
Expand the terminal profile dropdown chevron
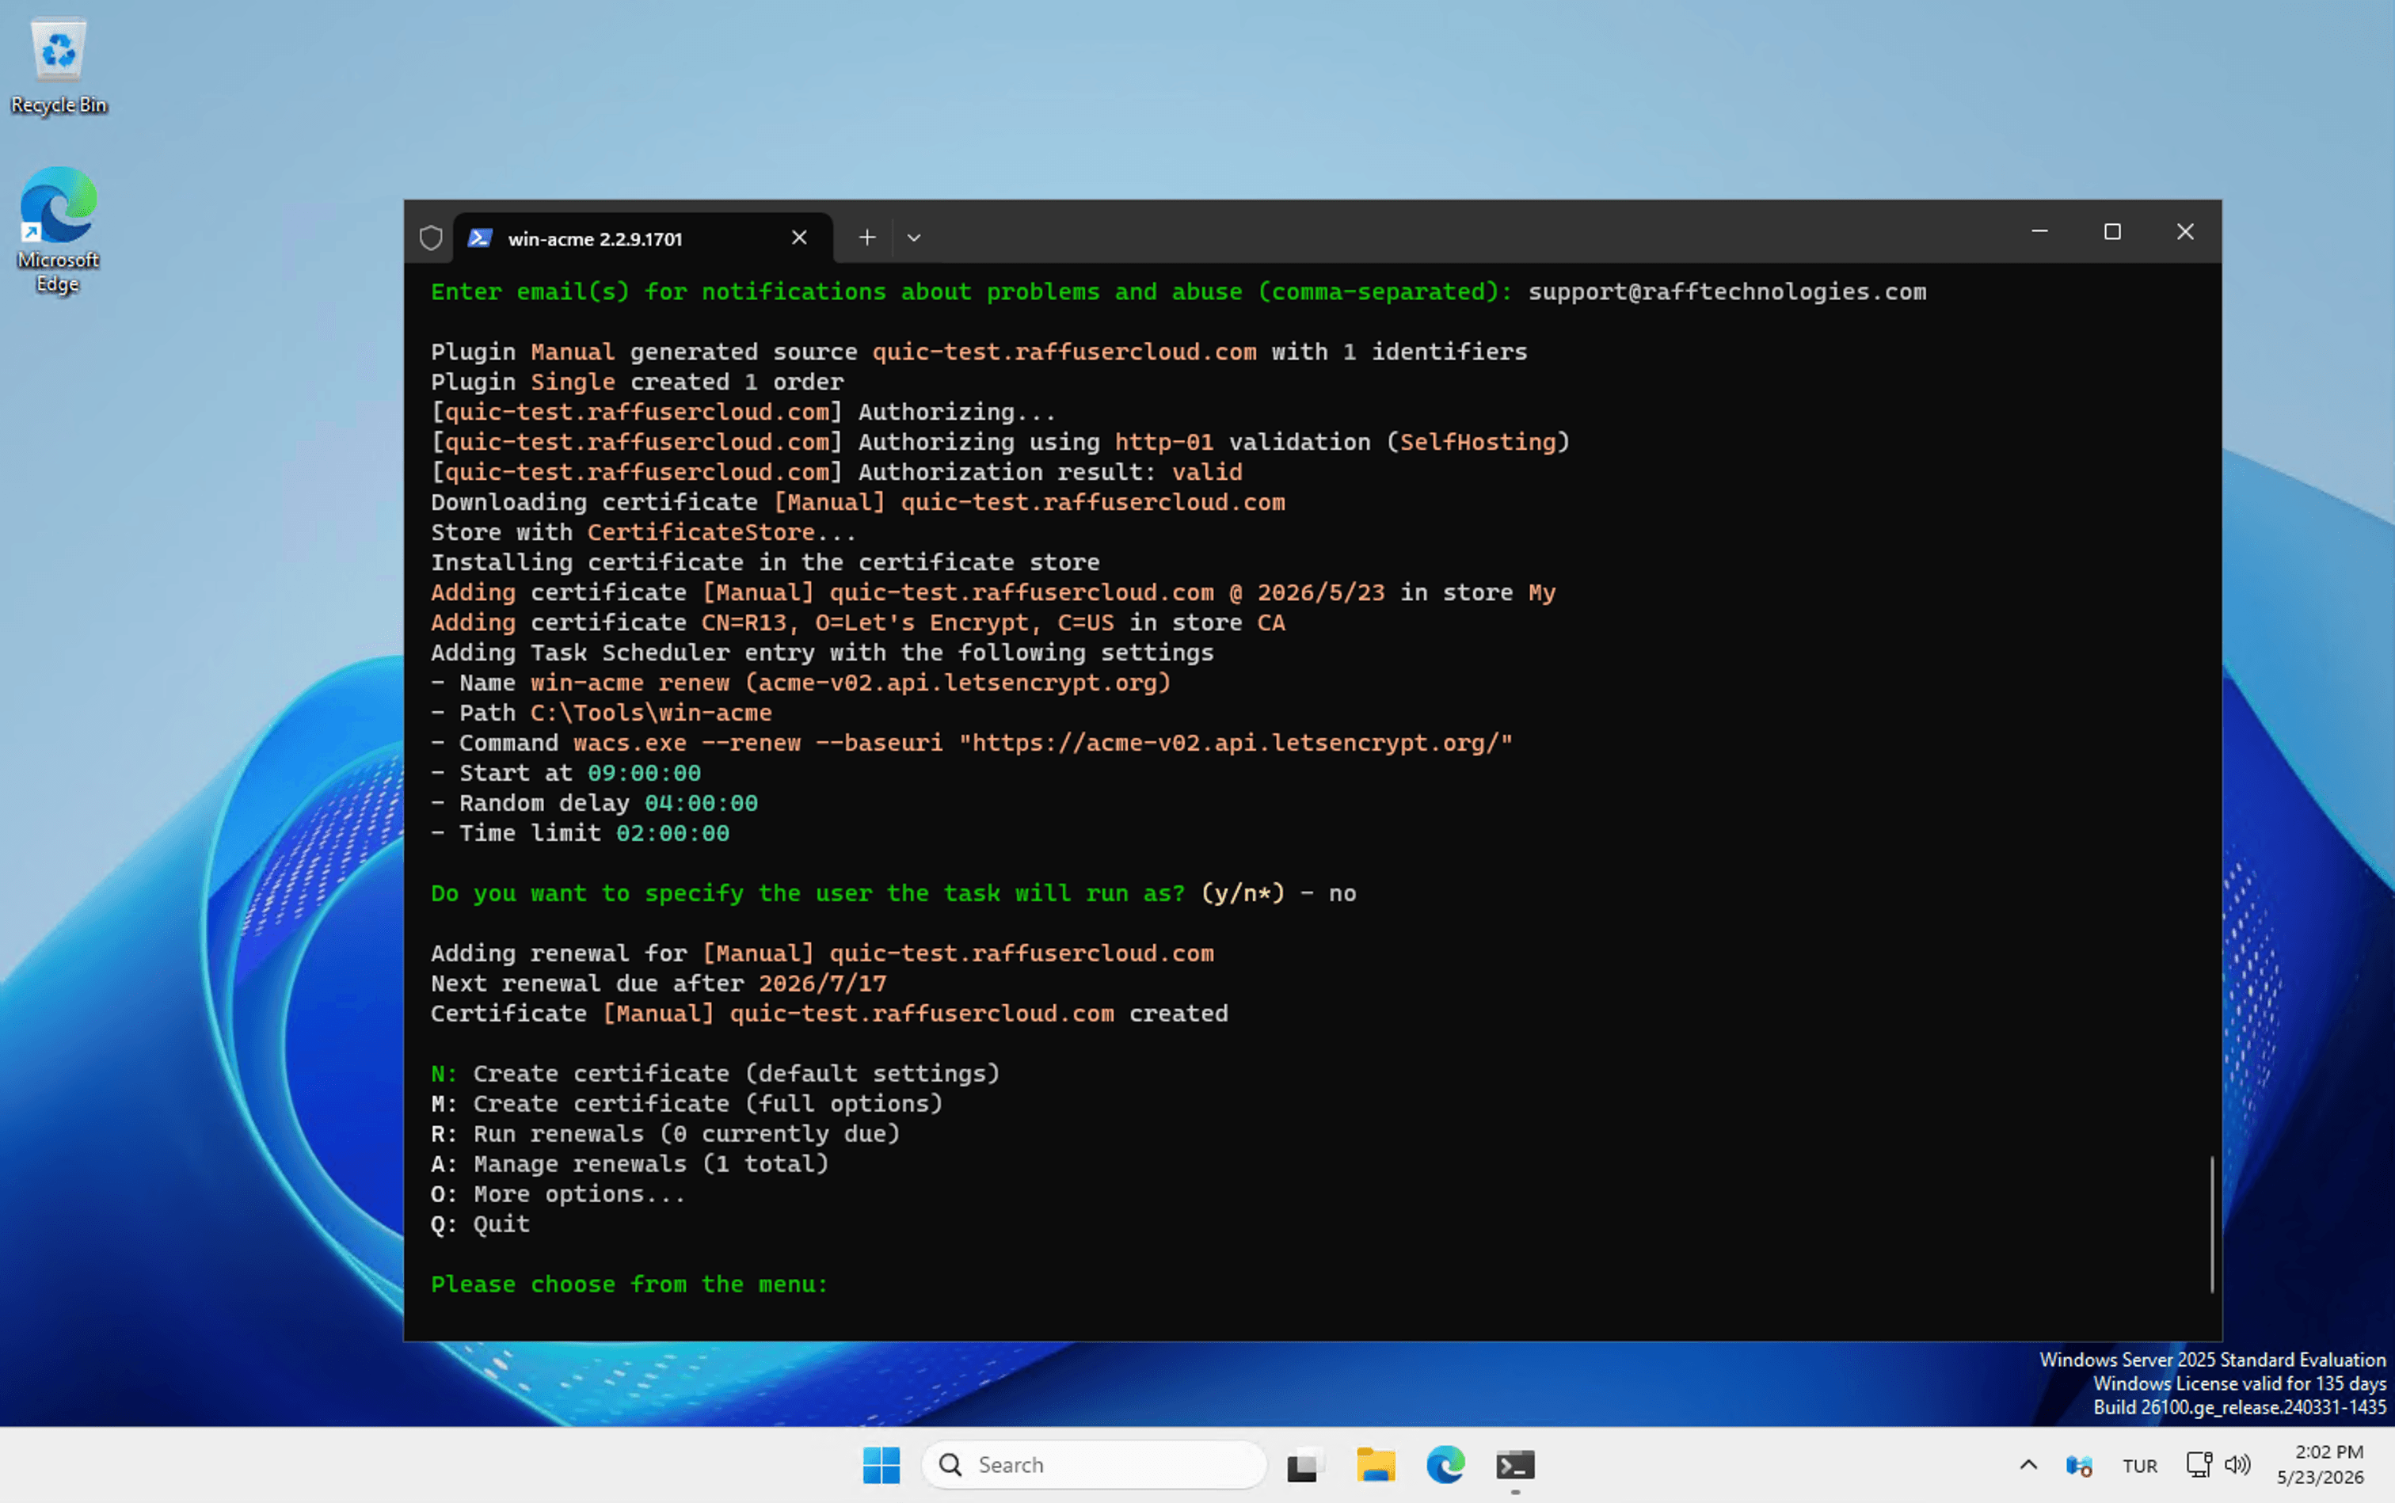[x=914, y=238]
